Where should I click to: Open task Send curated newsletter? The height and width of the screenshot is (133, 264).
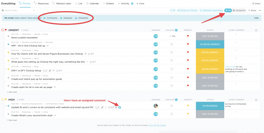tap(24, 37)
